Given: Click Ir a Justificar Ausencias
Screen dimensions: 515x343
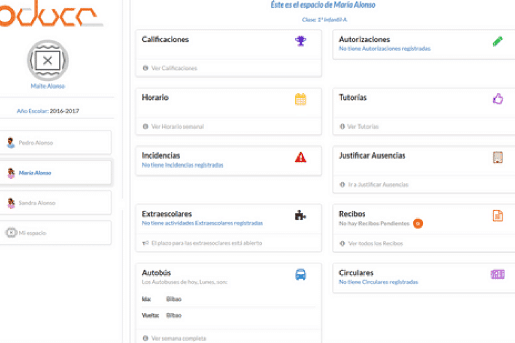Looking at the screenshot, I should point(378,185).
